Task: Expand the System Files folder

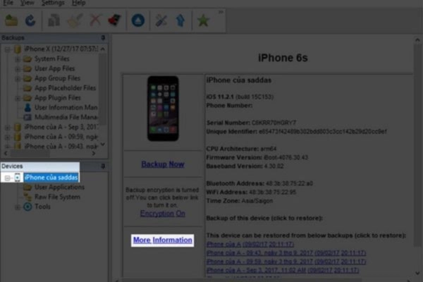Action: [18, 59]
